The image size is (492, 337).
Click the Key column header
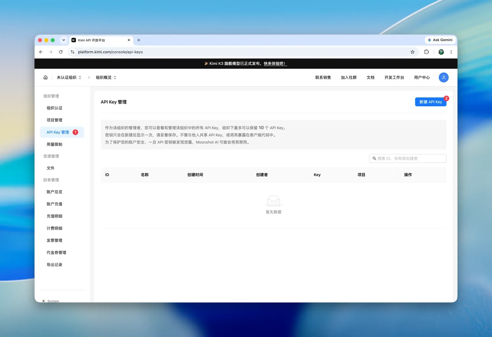coord(317,175)
